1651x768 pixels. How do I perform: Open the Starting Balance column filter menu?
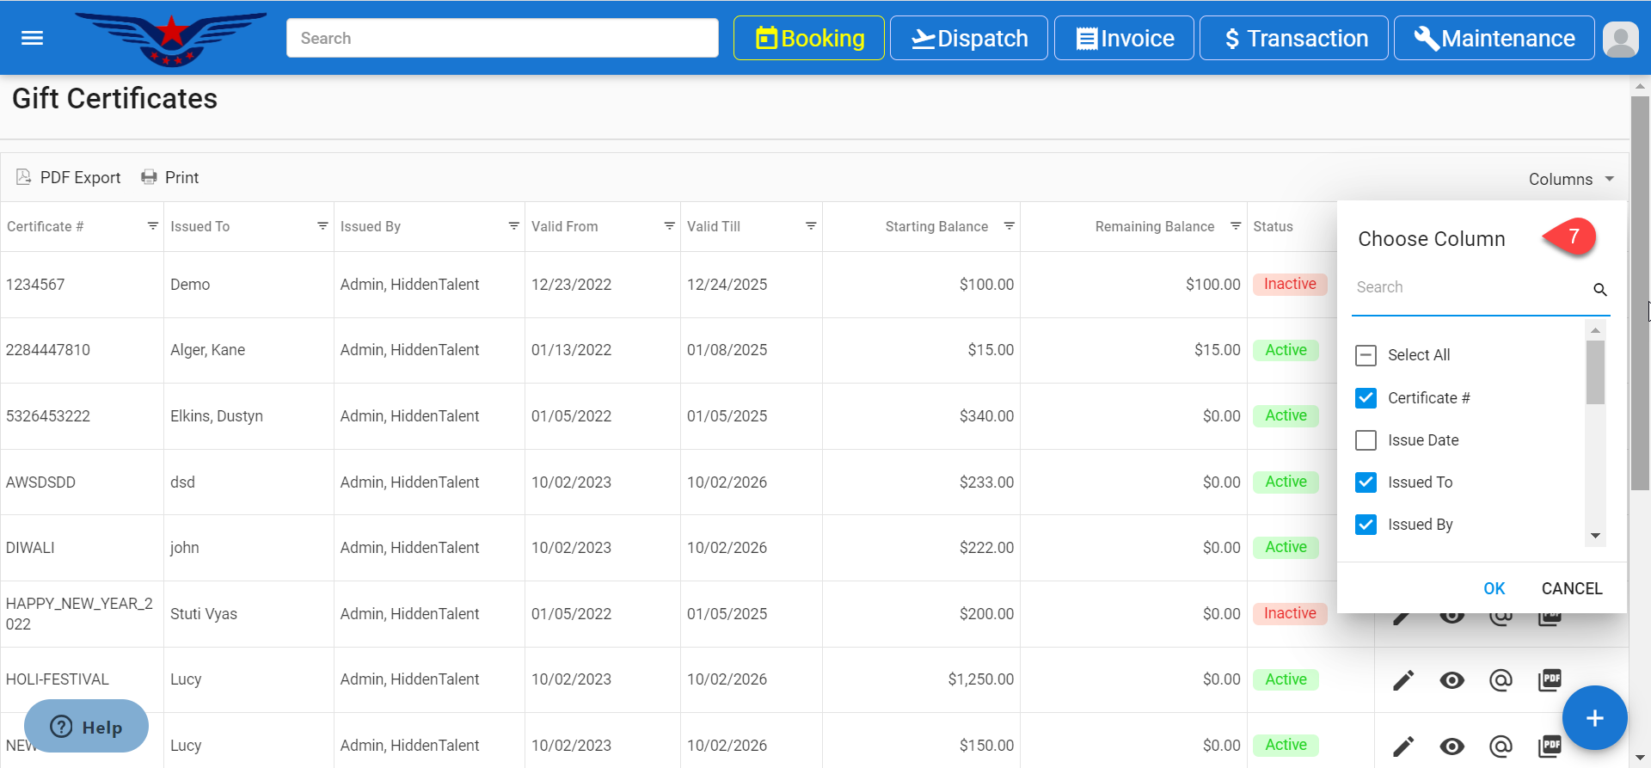click(x=1009, y=226)
